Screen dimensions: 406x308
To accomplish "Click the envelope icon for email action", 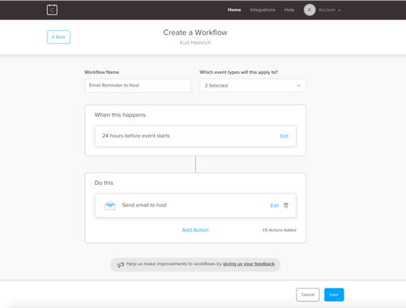I will [x=110, y=205].
